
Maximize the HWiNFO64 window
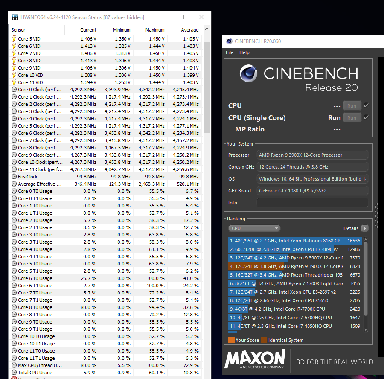182,17
